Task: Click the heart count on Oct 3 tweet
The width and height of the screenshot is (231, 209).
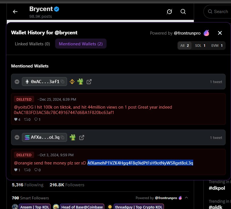Action: pyautogui.click(x=17, y=170)
